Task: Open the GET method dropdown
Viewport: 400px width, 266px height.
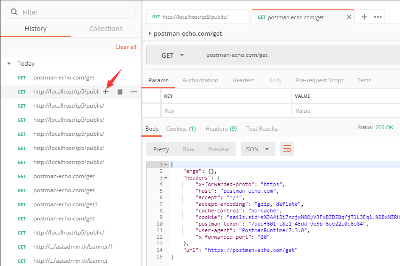Action: point(173,55)
